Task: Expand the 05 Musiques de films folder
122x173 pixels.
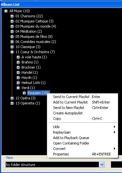Action: (x=12, y=37)
